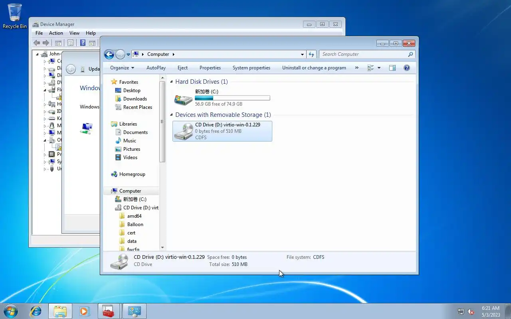
Task: Select CD Drive (D:) in navigation tree
Action: point(141,208)
